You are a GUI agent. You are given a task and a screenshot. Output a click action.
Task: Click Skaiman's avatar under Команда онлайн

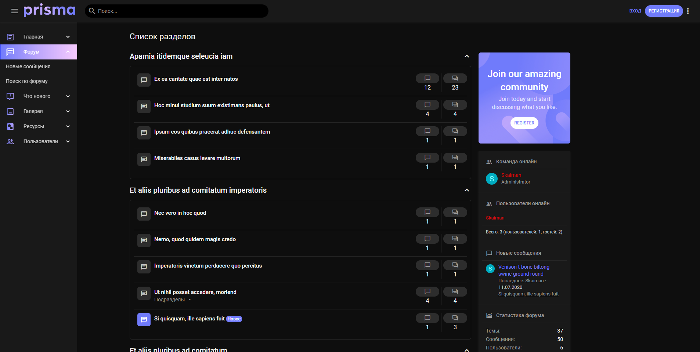491,179
